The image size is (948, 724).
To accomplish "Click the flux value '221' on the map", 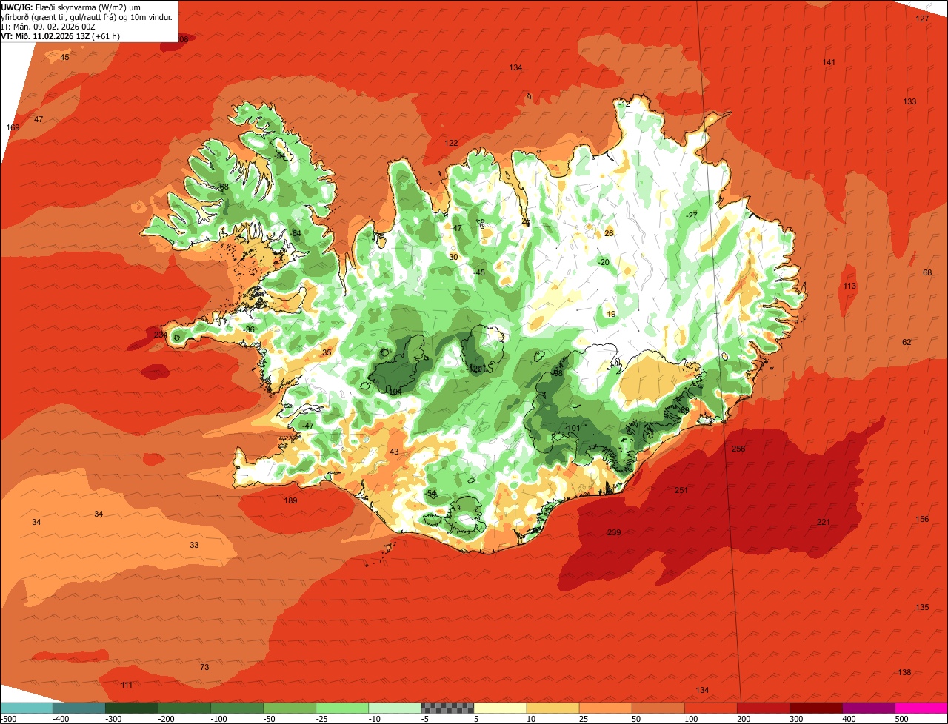I will 824,523.
